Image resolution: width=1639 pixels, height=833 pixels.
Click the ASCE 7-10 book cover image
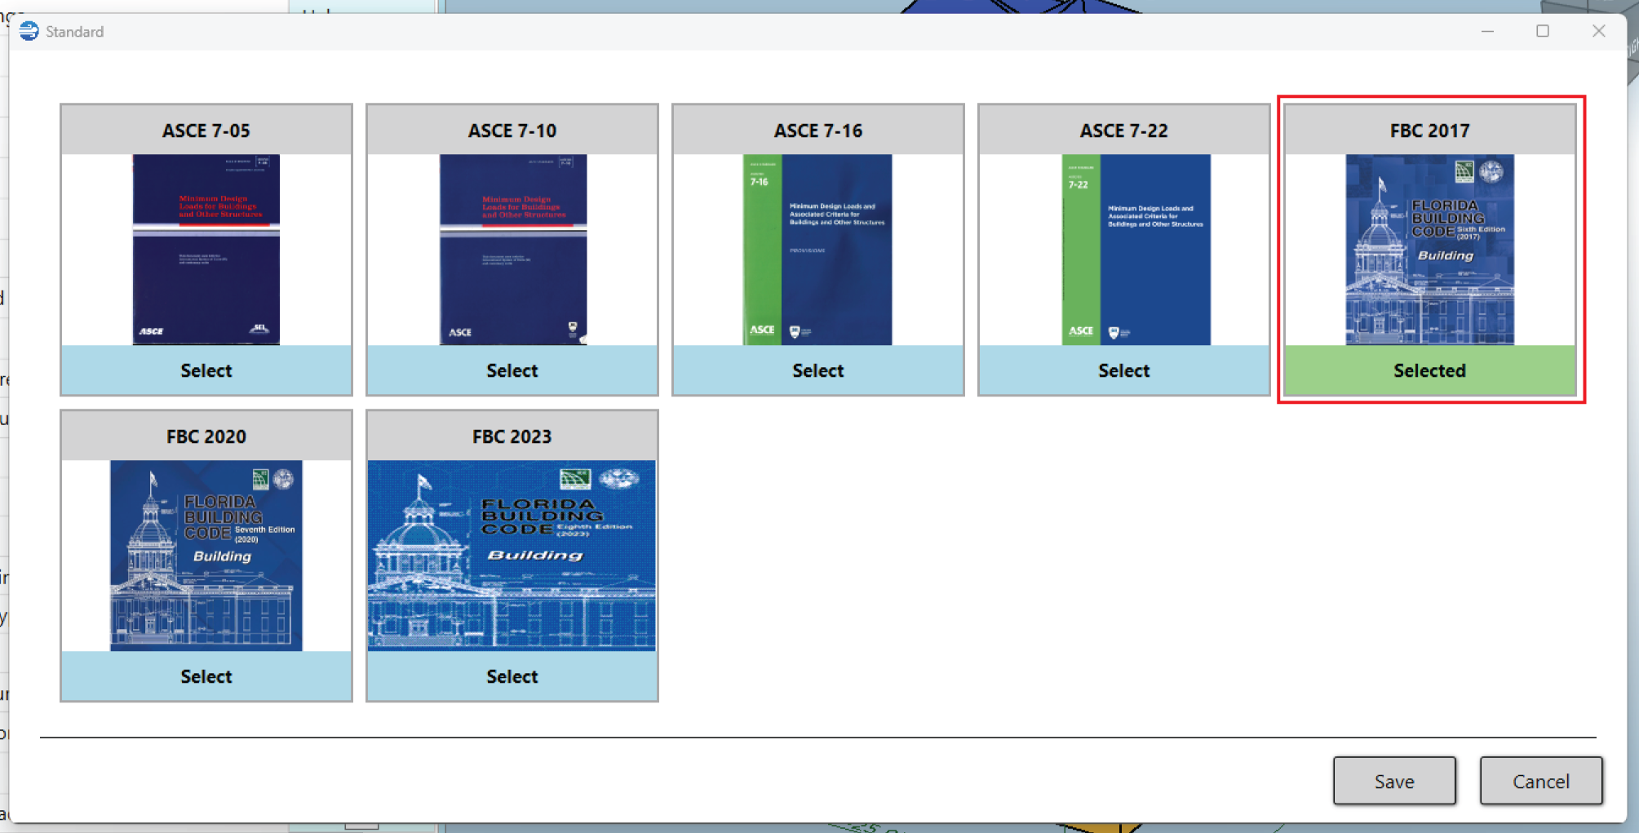coord(512,249)
